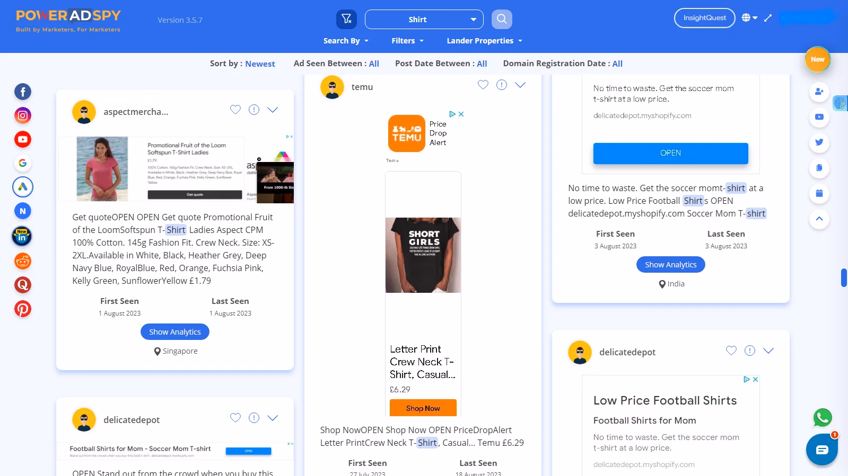Viewport: 848px width, 476px height.
Task: Click the PowerAdSpy logo
Action: point(68,21)
